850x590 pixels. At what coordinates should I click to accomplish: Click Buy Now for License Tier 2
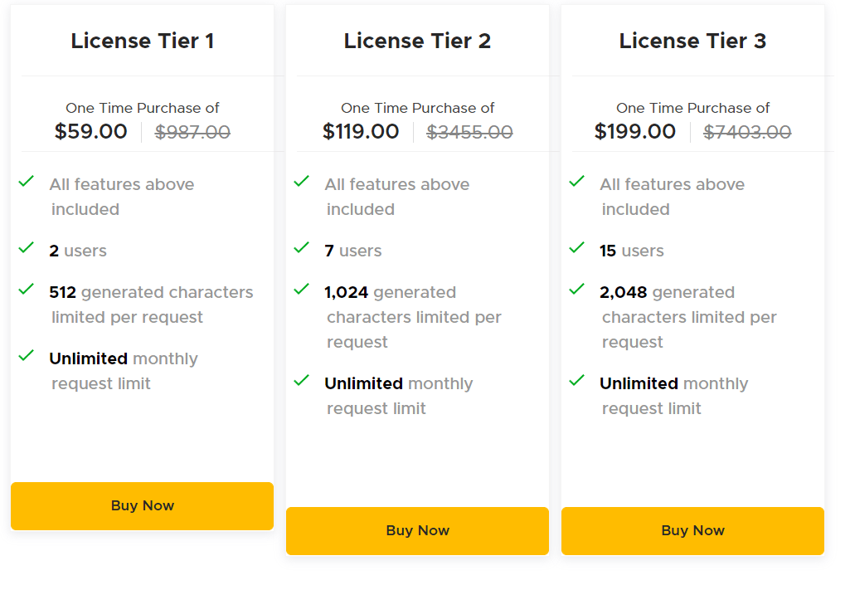tap(417, 530)
